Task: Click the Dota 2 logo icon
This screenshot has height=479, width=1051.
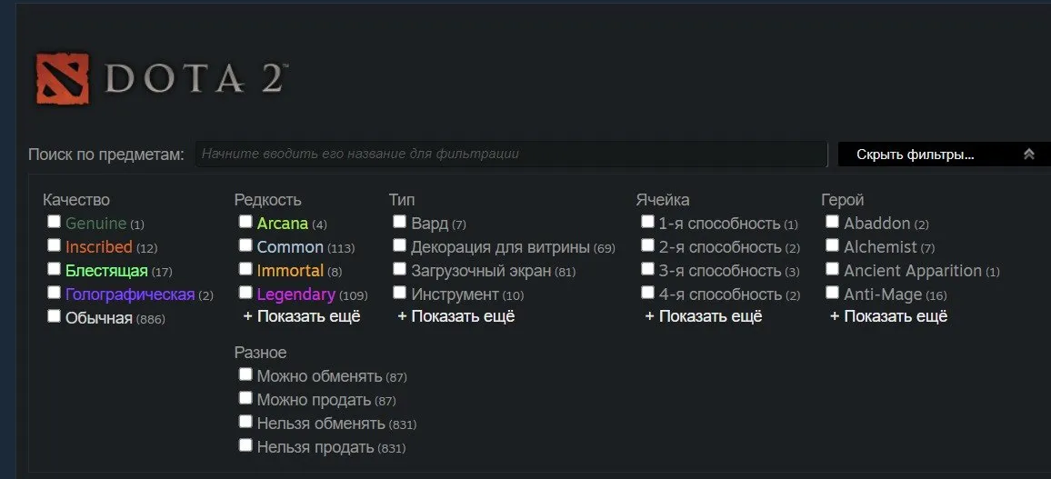Action: tap(63, 78)
